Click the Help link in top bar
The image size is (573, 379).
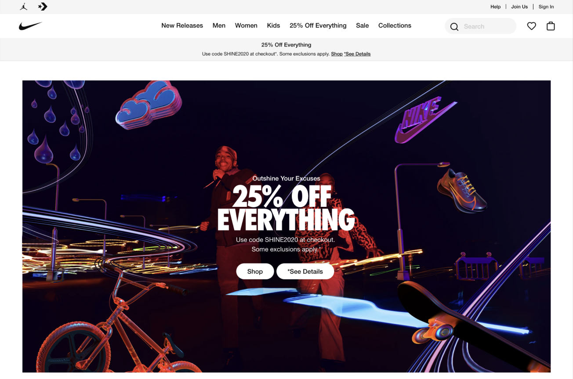496,7
